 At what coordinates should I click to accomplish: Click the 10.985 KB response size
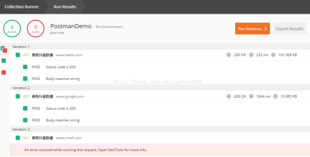(289, 96)
